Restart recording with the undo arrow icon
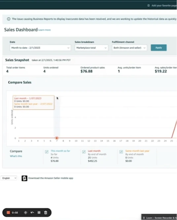The height and width of the screenshot is (220, 177). (32, 212)
